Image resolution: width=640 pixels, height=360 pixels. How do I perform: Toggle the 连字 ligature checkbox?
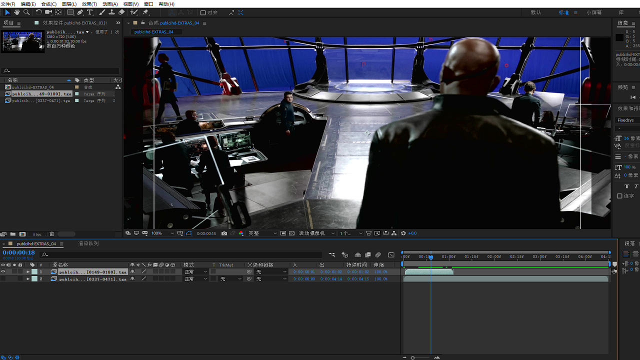[619, 196]
